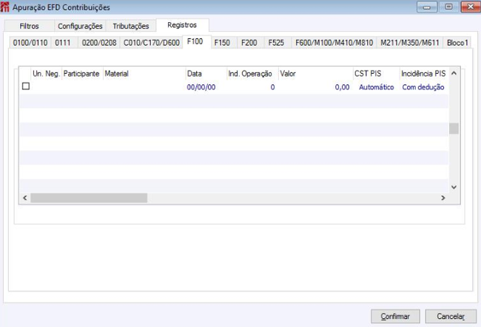Tick the checkbox in the first grid row
Image resolution: width=481 pixels, height=327 pixels.
pyautogui.click(x=26, y=86)
